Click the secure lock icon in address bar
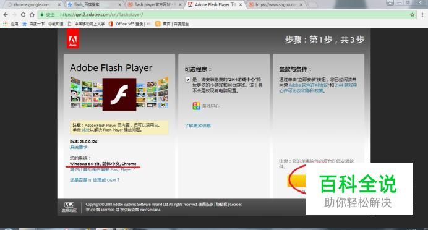Screen dimensions: 428x230 pos(42,15)
